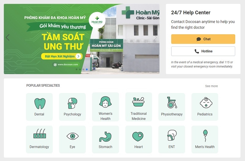The height and width of the screenshot is (161, 245).
Task: Select the Psychology puzzle head icon
Action: [72, 103]
